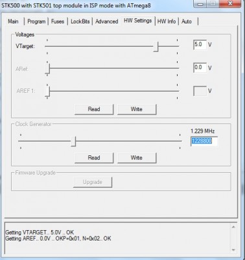Click Read in the Clock Generator section
This screenshot has height=260, width=245.
pos(94,158)
